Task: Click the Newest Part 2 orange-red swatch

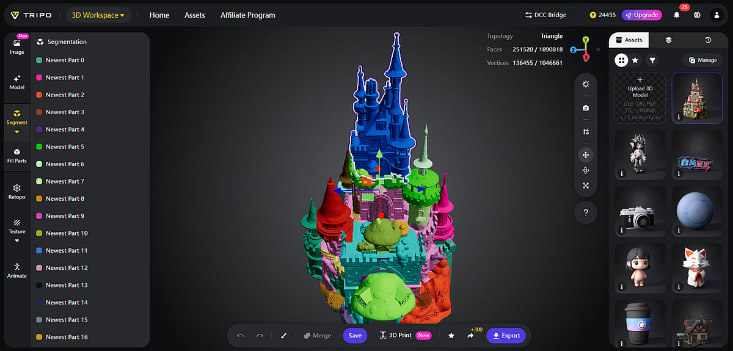Action: pos(39,95)
